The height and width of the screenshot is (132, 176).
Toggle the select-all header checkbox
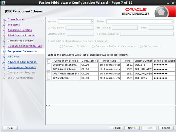coord(49,61)
